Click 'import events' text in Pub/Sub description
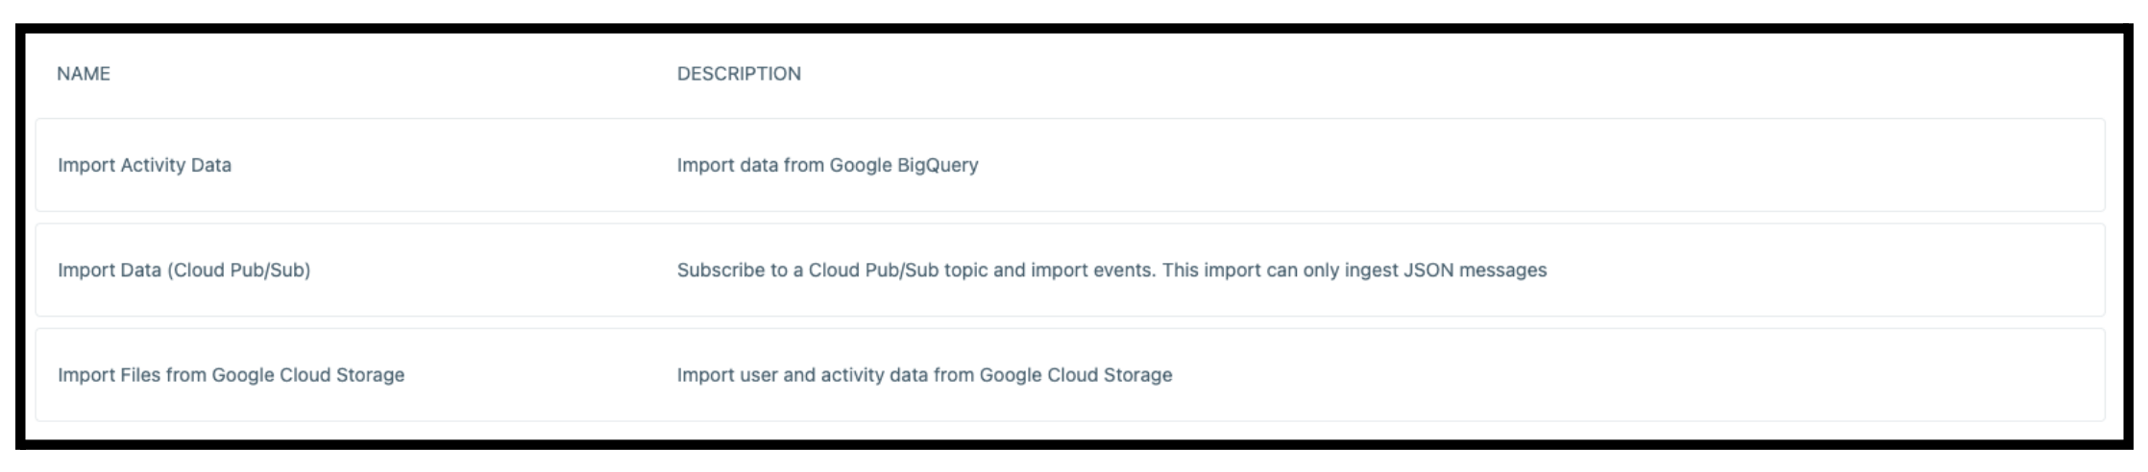This screenshot has width=2148, height=472. tap(1091, 271)
